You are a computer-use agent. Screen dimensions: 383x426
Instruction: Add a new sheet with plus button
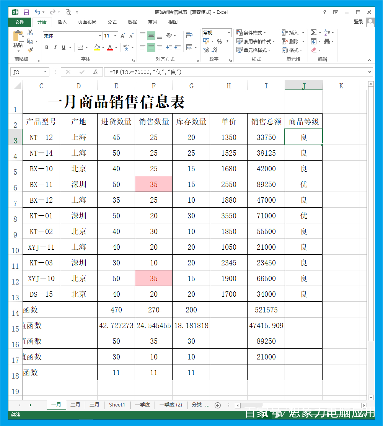[x=218, y=405]
